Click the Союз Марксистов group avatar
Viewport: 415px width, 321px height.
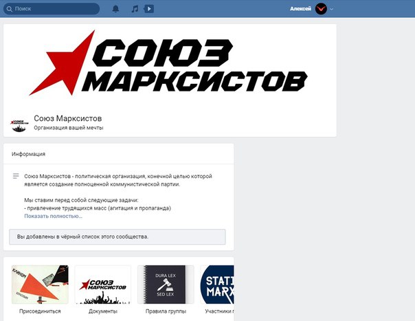(x=19, y=124)
